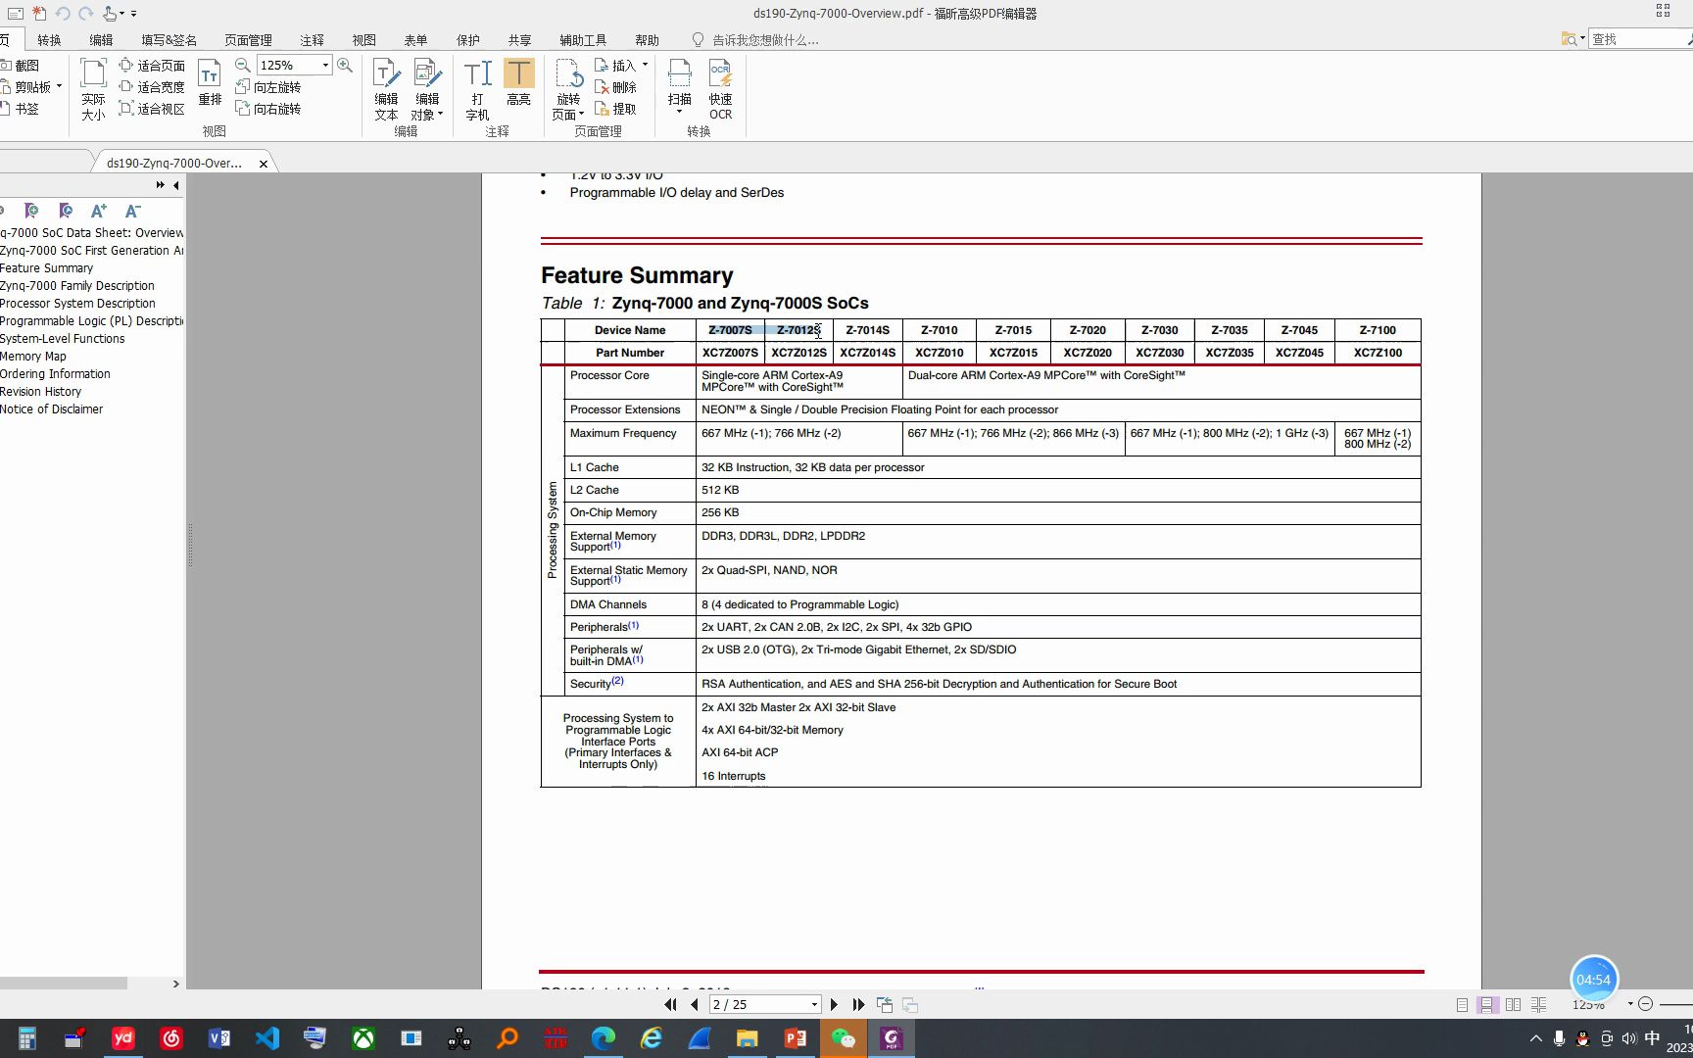This screenshot has height=1058, width=1693.
Task: Open the Memory Map bookmark
Action: point(33,356)
